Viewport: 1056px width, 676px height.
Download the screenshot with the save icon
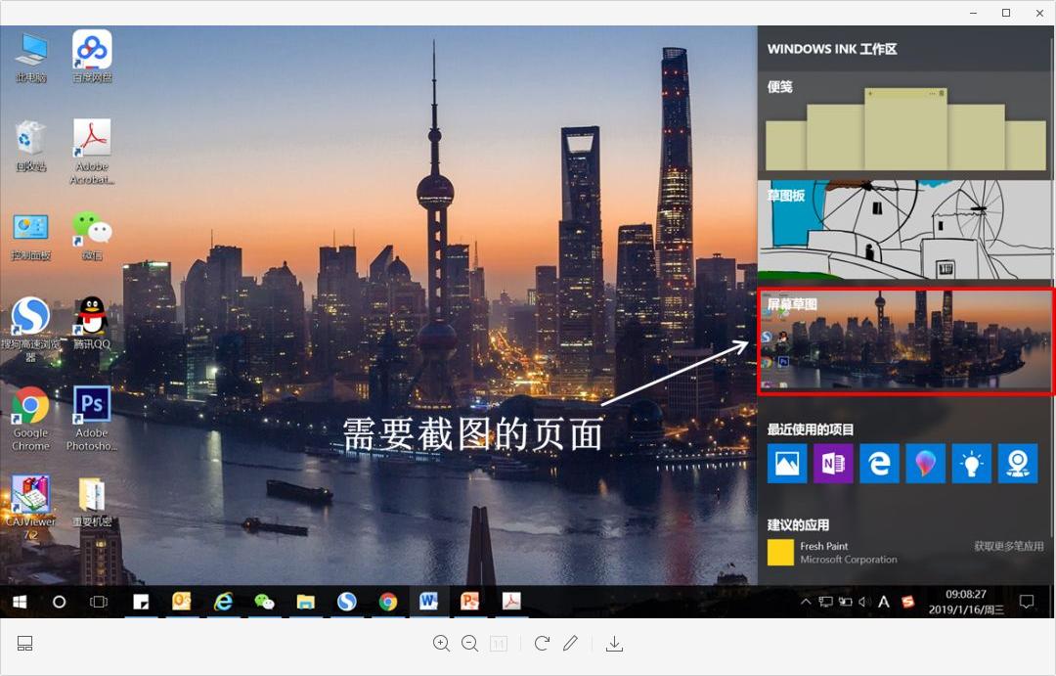coord(615,644)
